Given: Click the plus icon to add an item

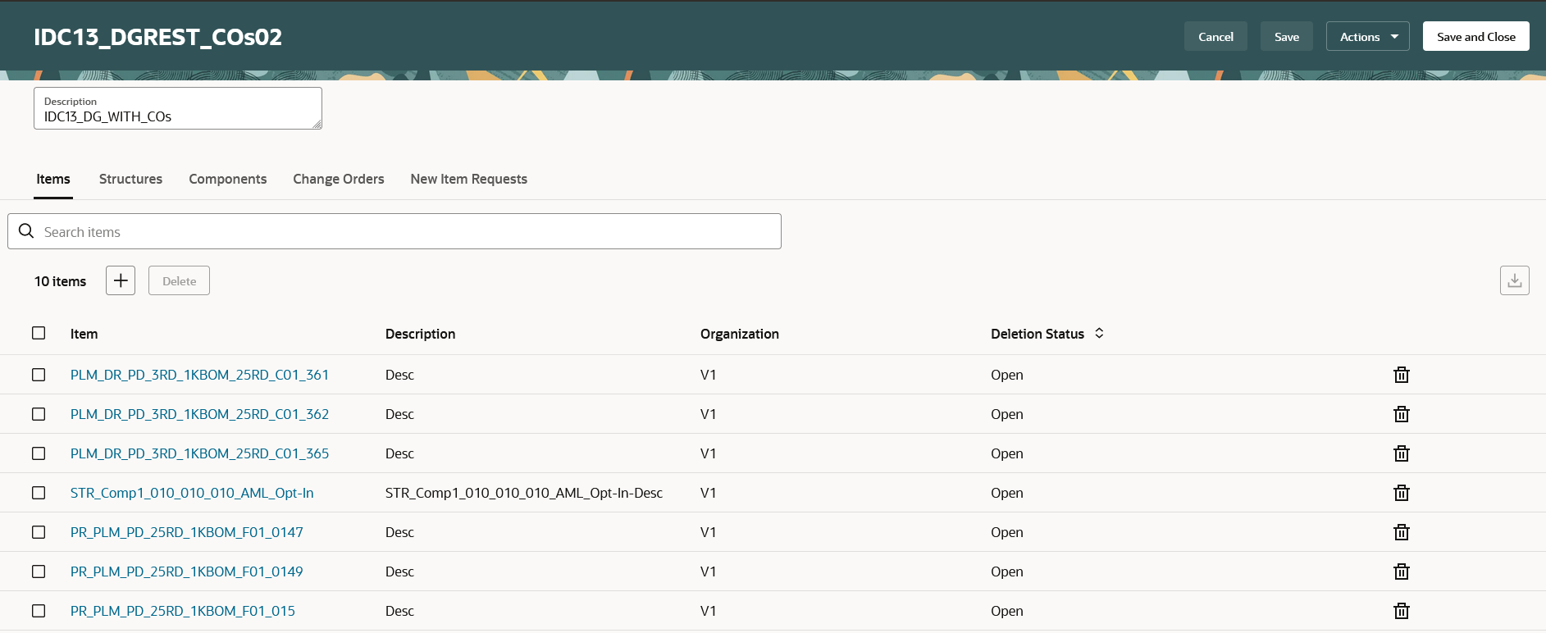Looking at the screenshot, I should (x=121, y=280).
